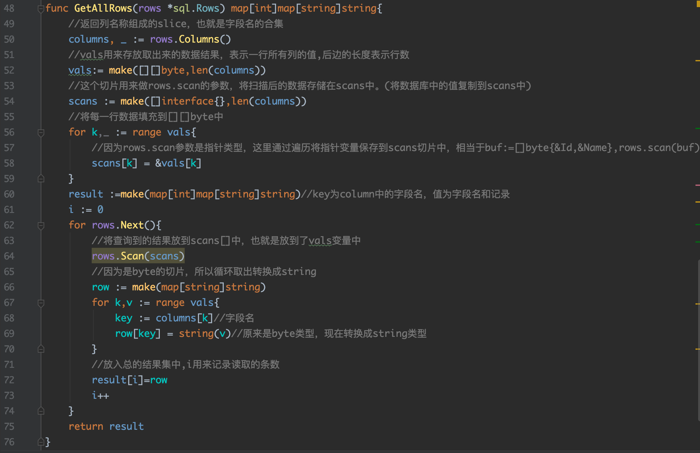
Task: Click the fold end marker at line 59
Action: [x=40, y=179]
